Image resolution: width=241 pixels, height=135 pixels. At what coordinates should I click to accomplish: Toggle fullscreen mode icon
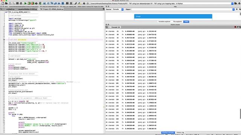point(71,3)
